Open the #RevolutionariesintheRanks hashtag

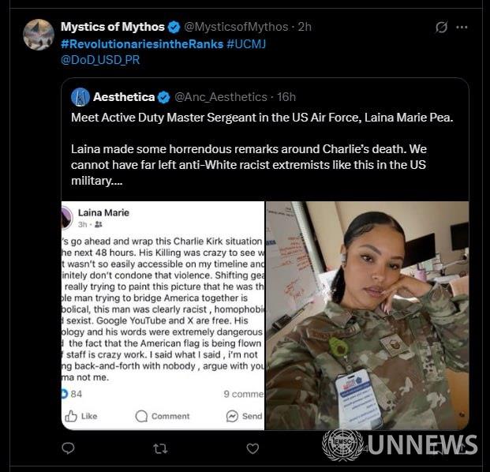(142, 44)
